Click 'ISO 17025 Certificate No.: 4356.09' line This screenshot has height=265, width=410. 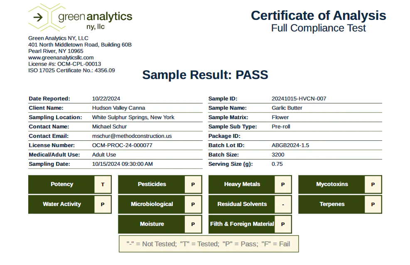tap(71, 70)
